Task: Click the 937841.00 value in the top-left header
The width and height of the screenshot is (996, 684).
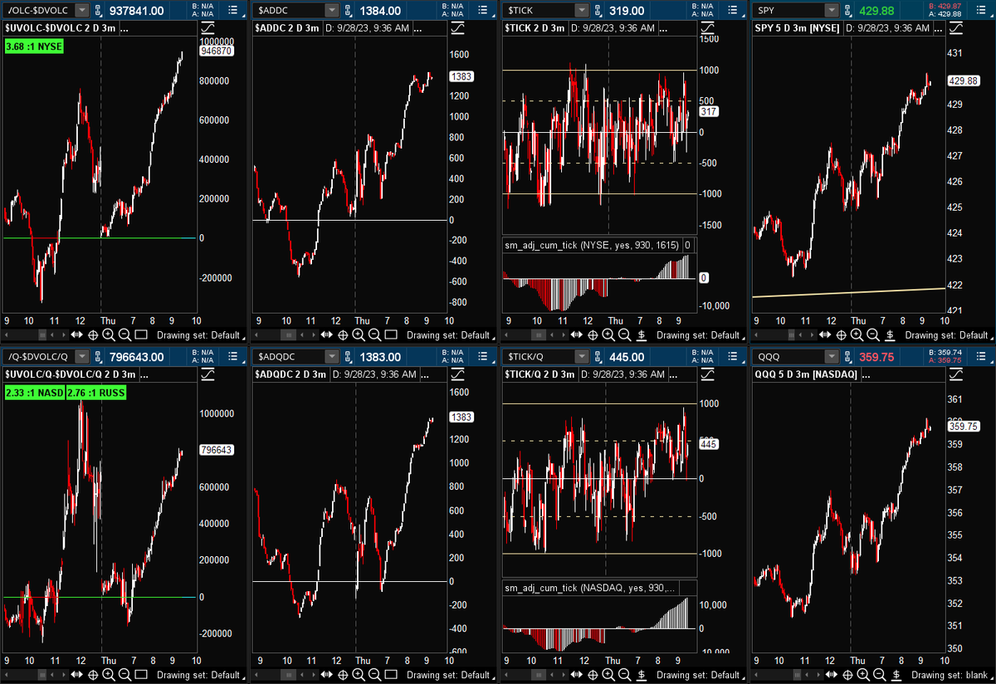Action: [136, 11]
